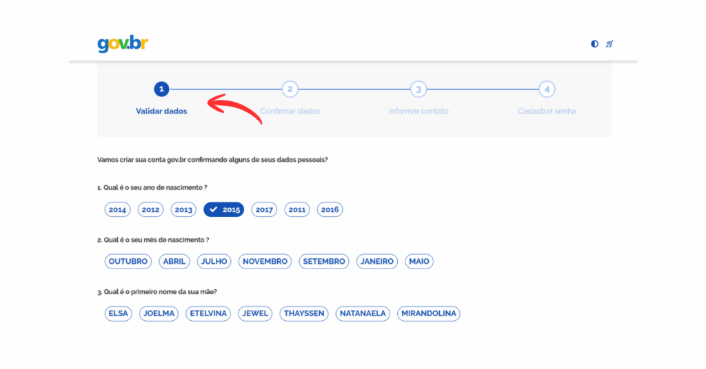Choose 2012 as birth year
Image resolution: width=706 pixels, height=369 pixels.
point(151,210)
